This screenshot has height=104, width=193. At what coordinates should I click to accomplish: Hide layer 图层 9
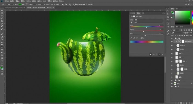point(172,49)
